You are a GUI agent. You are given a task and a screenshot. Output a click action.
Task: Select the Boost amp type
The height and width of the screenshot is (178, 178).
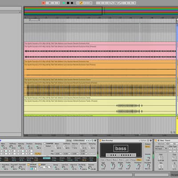click(x=109, y=160)
